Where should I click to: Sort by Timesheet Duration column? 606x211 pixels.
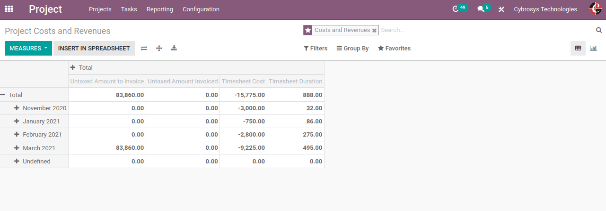pyautogui.click(x=296, y=81)
